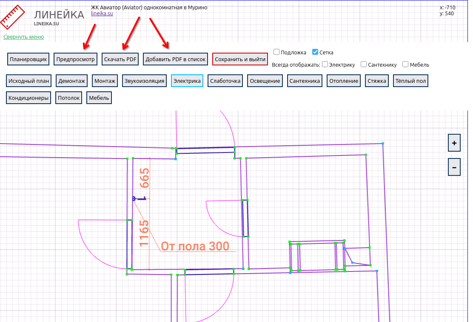
Task: Open the Предпросмотр preview button
Action: click(x=75, y=59)
